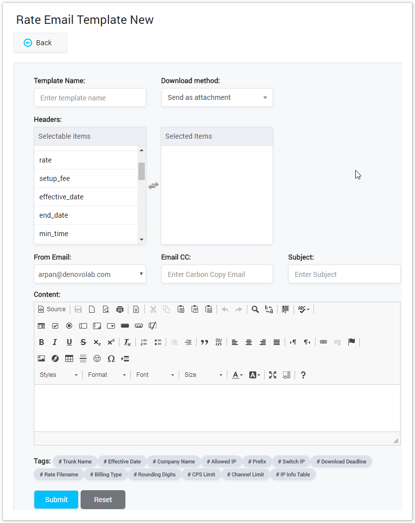Toggle underline formatting

[69, 342]
